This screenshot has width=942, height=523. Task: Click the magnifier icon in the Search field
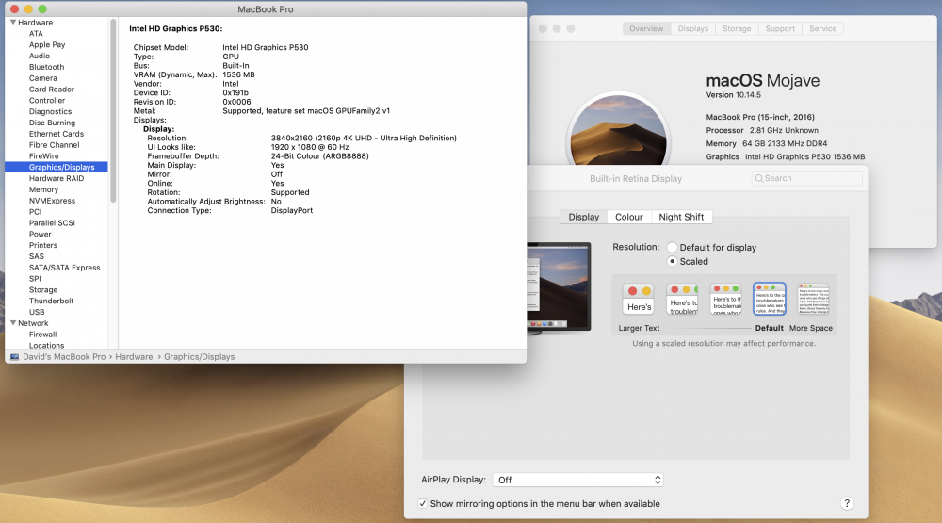click(759, 178)
